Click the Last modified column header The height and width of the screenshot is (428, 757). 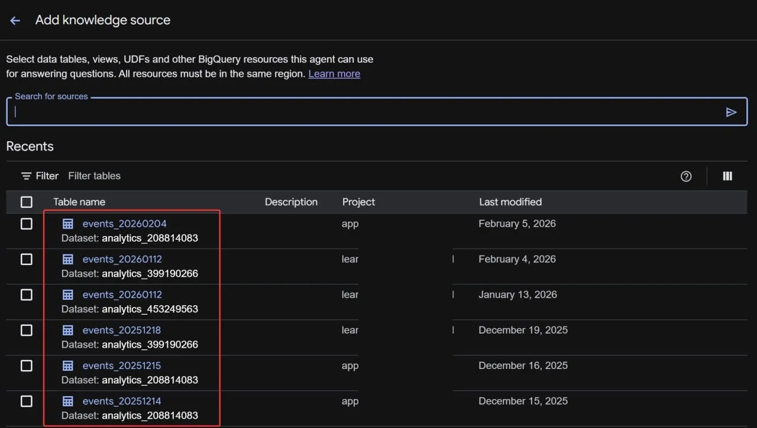coord(510,202)
